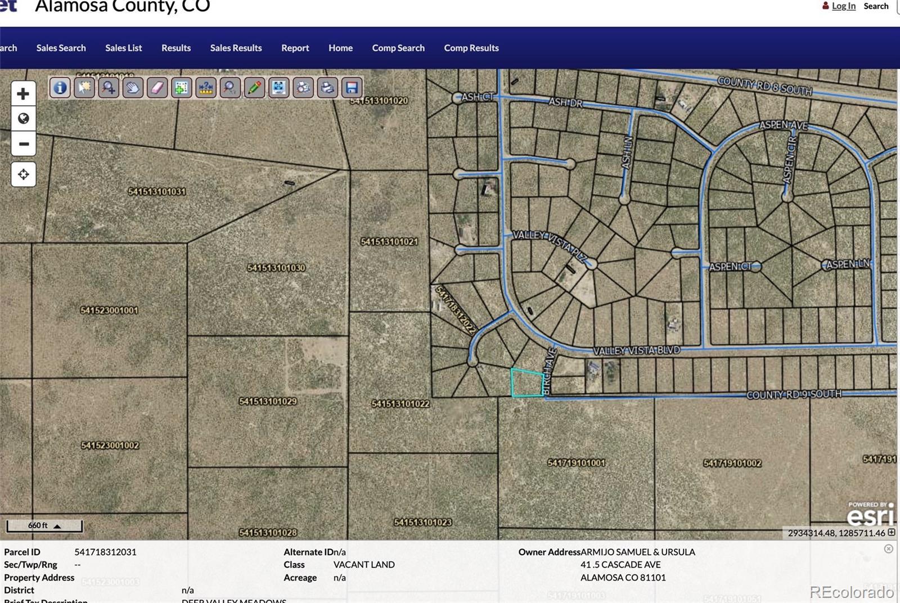This screenshot has width=900, height=603.
Task: Expand the coordinates display plus icon
Action: pos(892,532)
